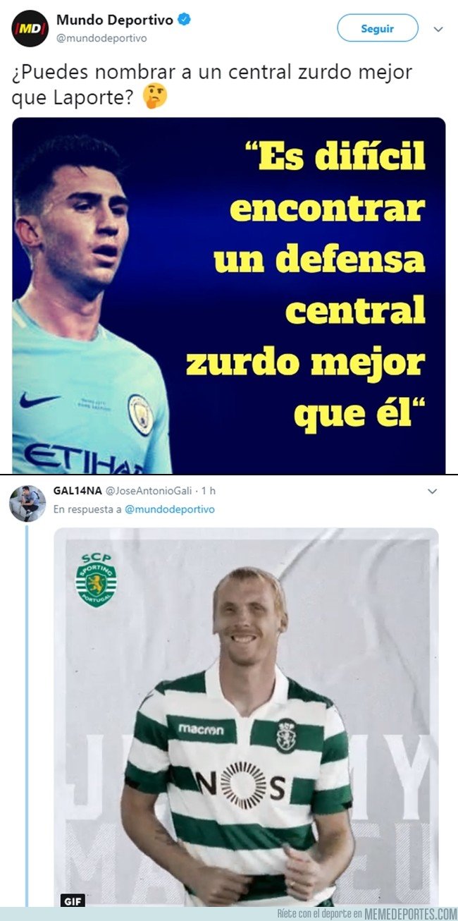The image size is (458, 921).
Task: Expand the tweet options chevron beside Seguir
Action: click(438, 30)
